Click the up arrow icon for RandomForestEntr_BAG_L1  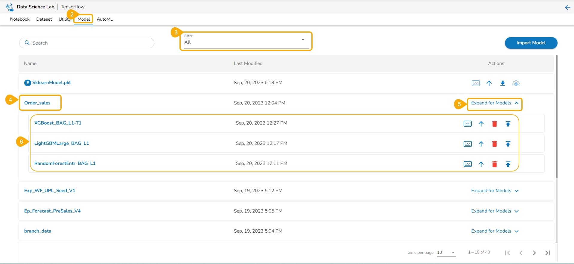pos(481,164)
